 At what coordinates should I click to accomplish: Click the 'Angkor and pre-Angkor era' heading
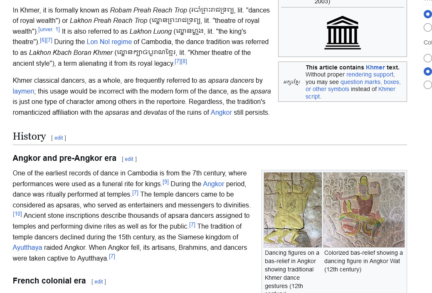[64, 158]
